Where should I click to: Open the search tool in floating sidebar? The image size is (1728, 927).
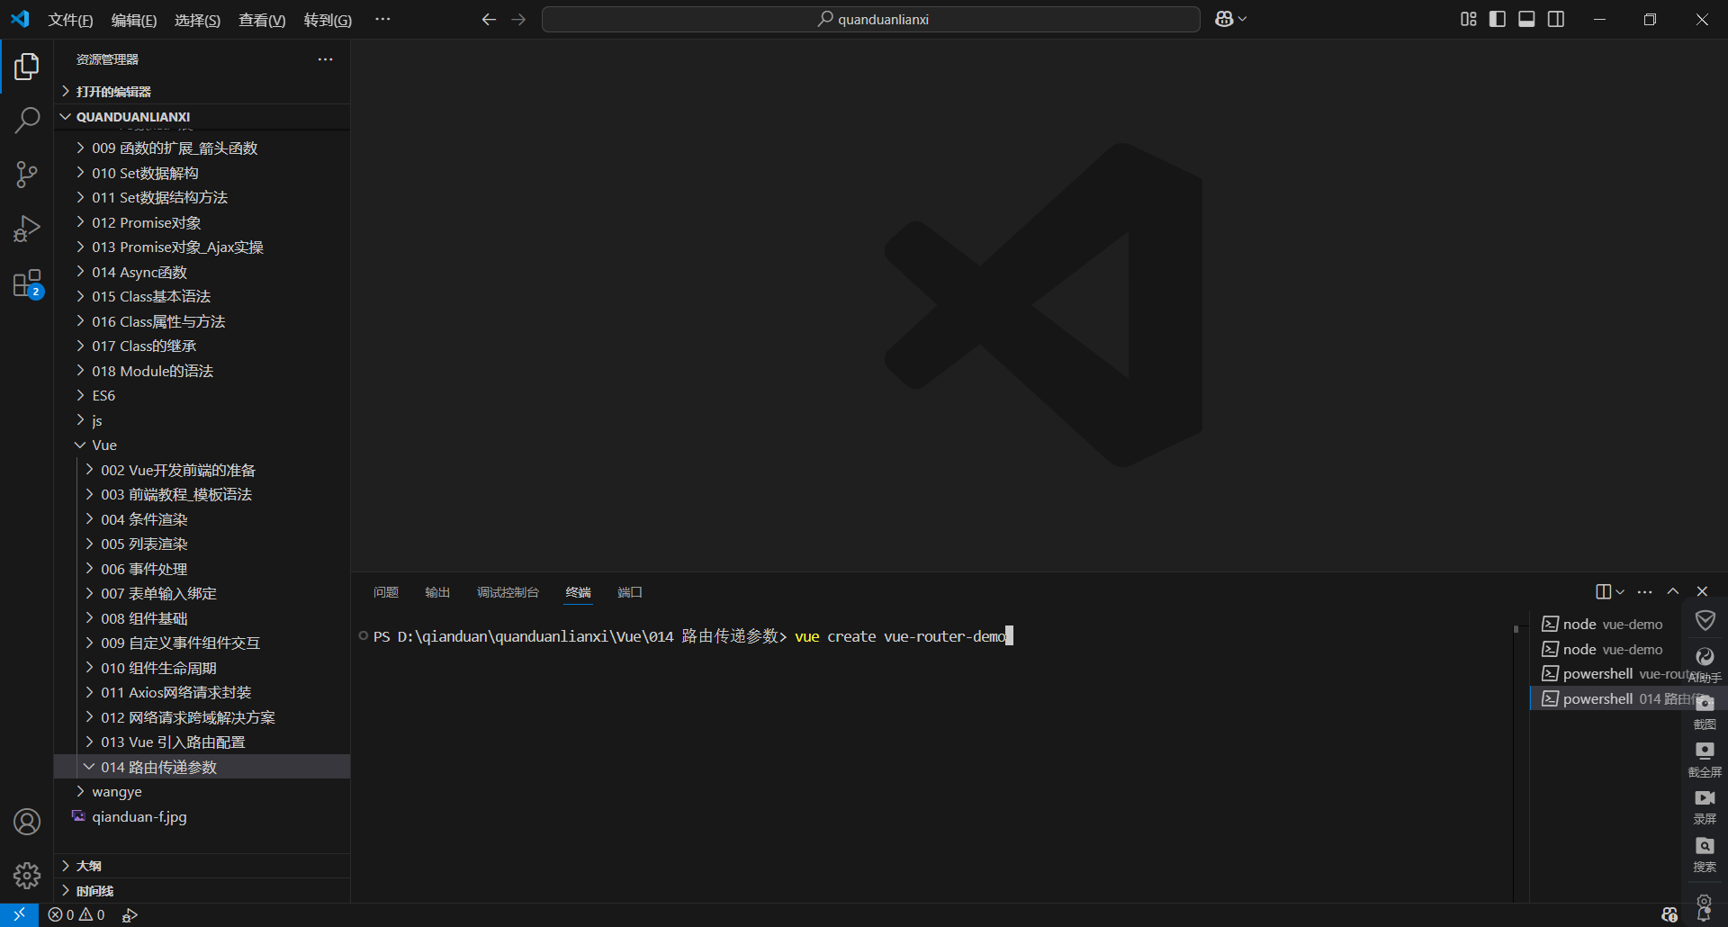pyautogui.click(x=1705, y=854)
